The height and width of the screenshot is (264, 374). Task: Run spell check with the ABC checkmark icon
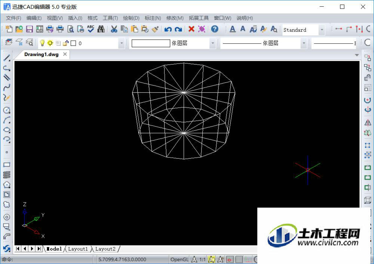coord(91,29)
